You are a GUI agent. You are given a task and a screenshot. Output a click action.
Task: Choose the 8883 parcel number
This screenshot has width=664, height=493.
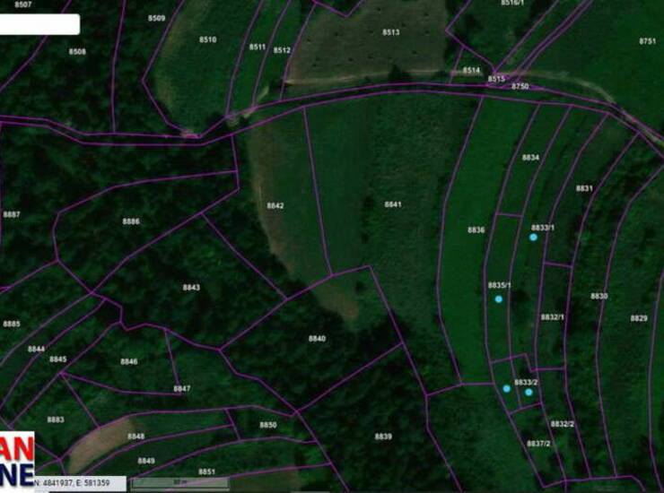[x=56, y=419]
